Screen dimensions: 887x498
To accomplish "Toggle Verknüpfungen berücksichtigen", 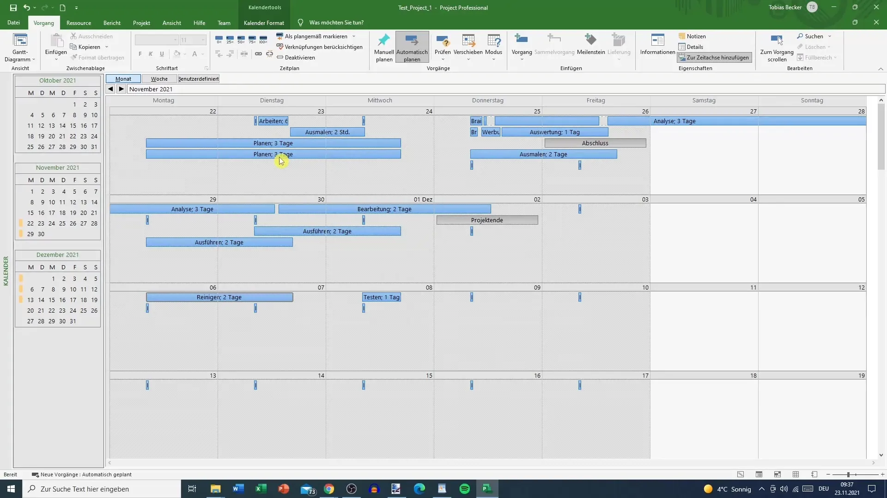I will pyautogui.click(x=319, y=47).
